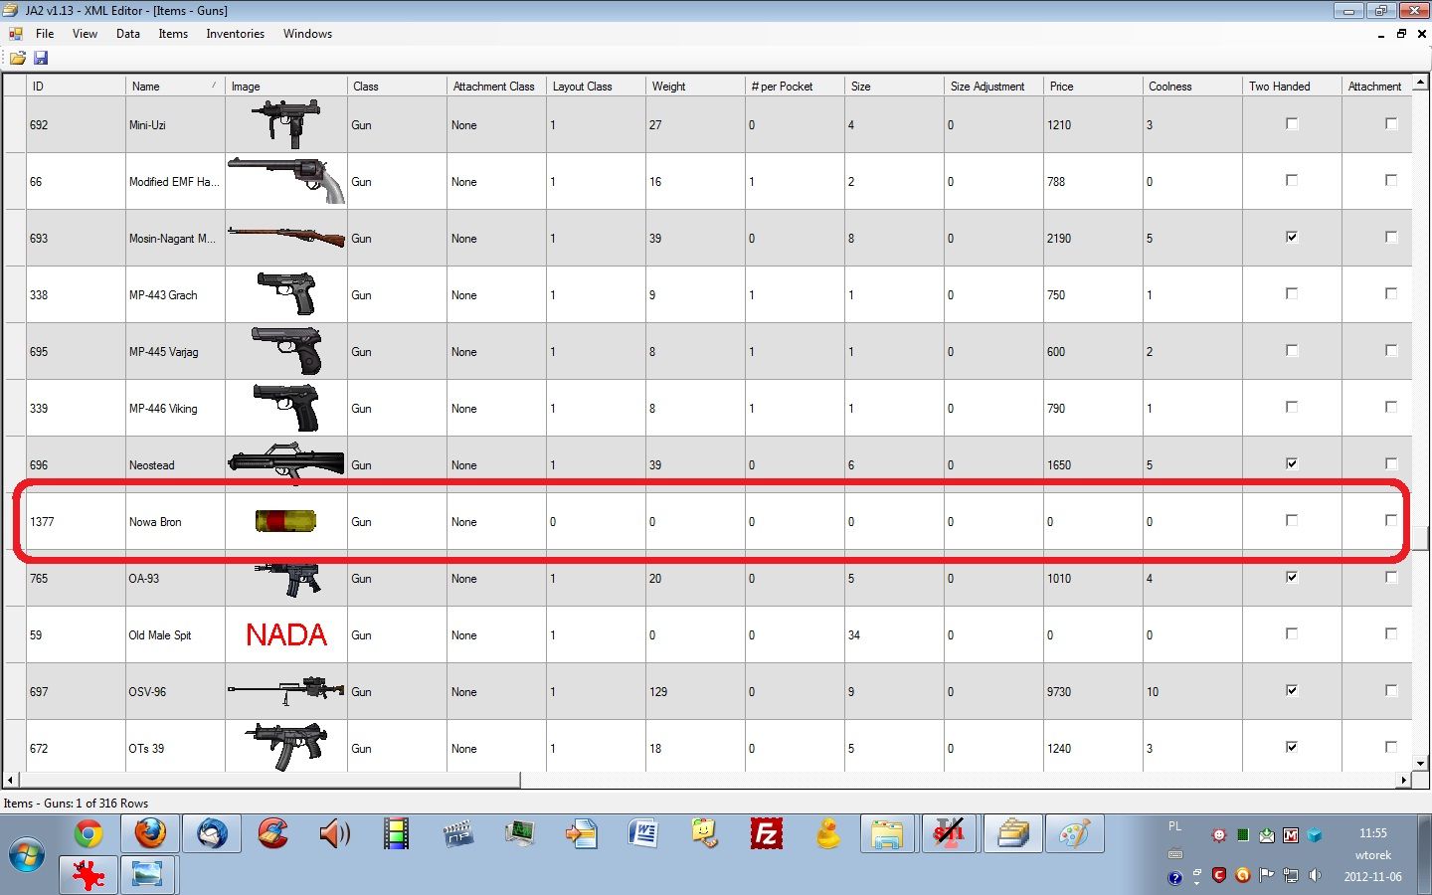Open the Thunderbird mail taskbar icon
1432x895 pixels.
click(212, 833)
